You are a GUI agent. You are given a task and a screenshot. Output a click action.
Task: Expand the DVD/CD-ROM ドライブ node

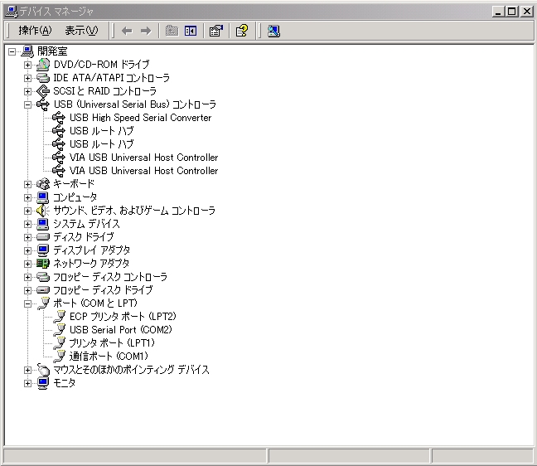[x=27, y=65]
